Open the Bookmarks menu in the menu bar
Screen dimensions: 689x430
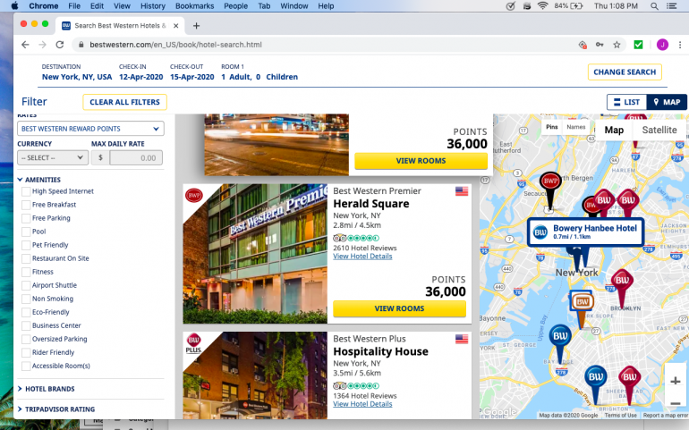pos(194,5)
